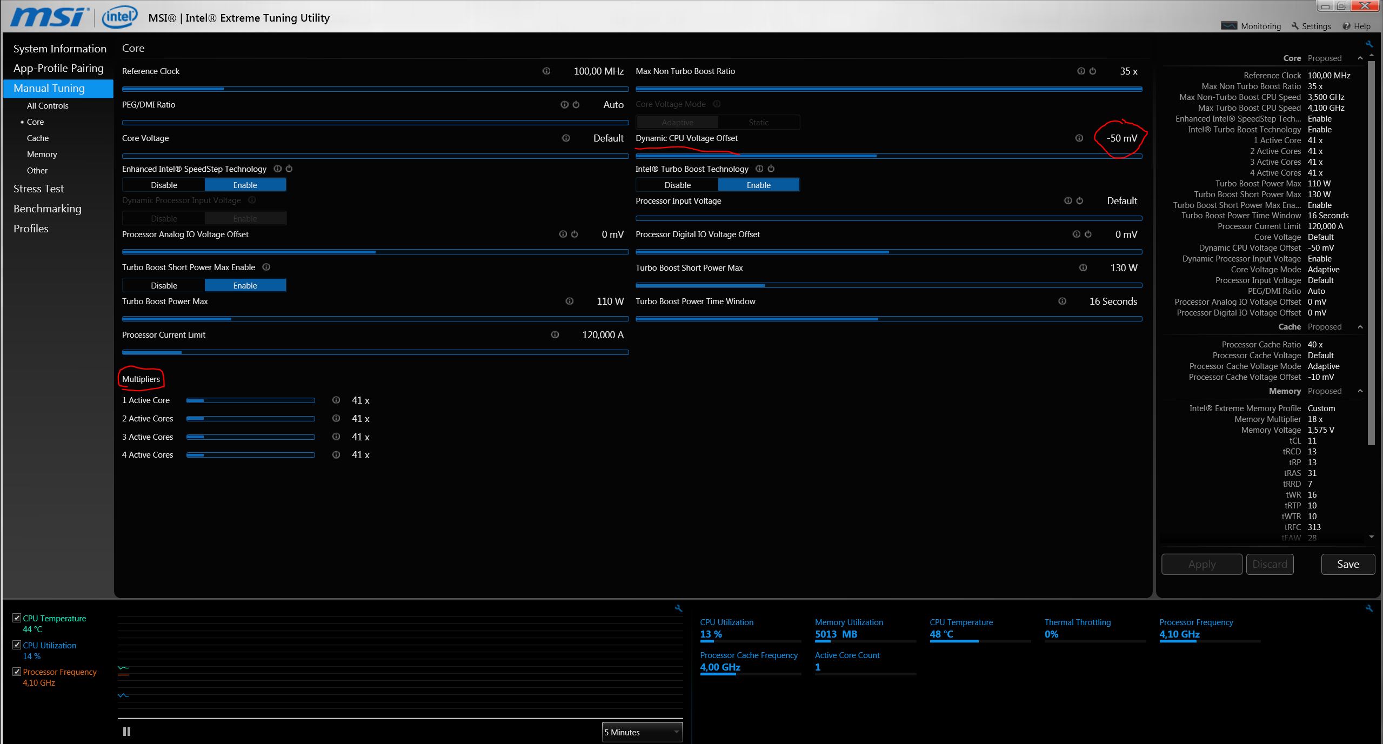This screenshot has width=1383, height=744.
Task: Click info icon for 1 Active Core multiplier
Action: (x=336, y=400)
